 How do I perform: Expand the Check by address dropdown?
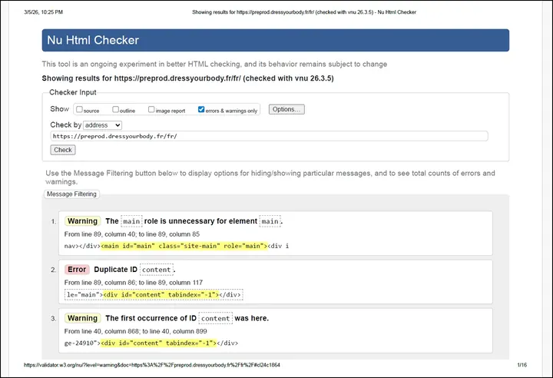(103, 125)
